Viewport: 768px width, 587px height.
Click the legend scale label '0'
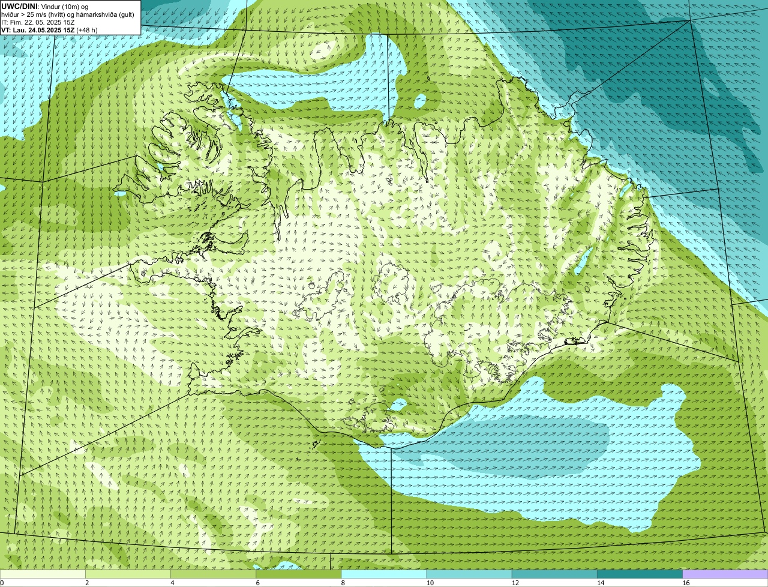click(x=2, y=583)
